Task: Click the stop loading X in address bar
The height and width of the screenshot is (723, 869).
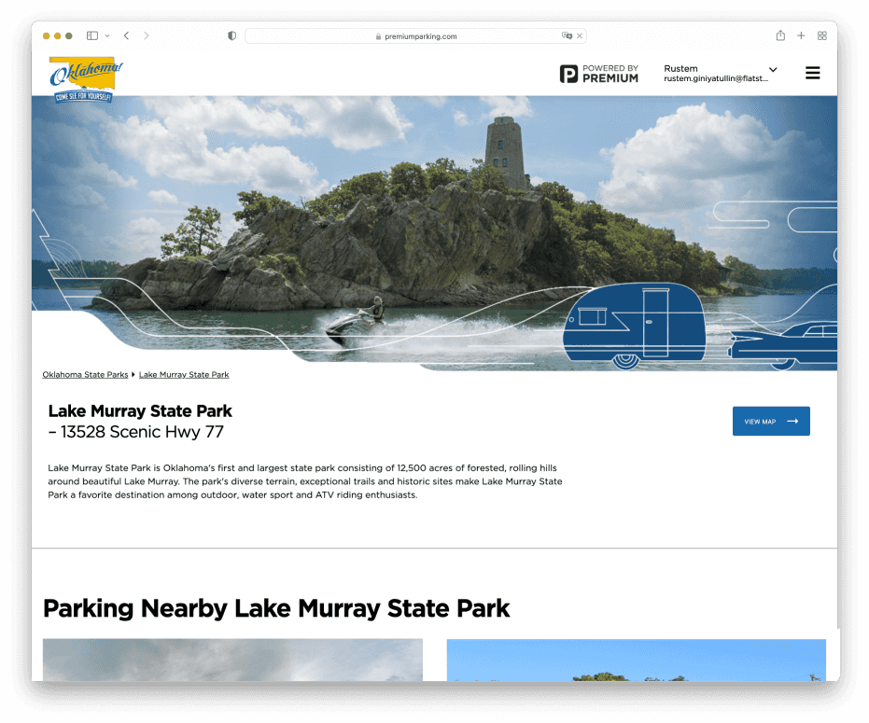Action: coord(580,36)
